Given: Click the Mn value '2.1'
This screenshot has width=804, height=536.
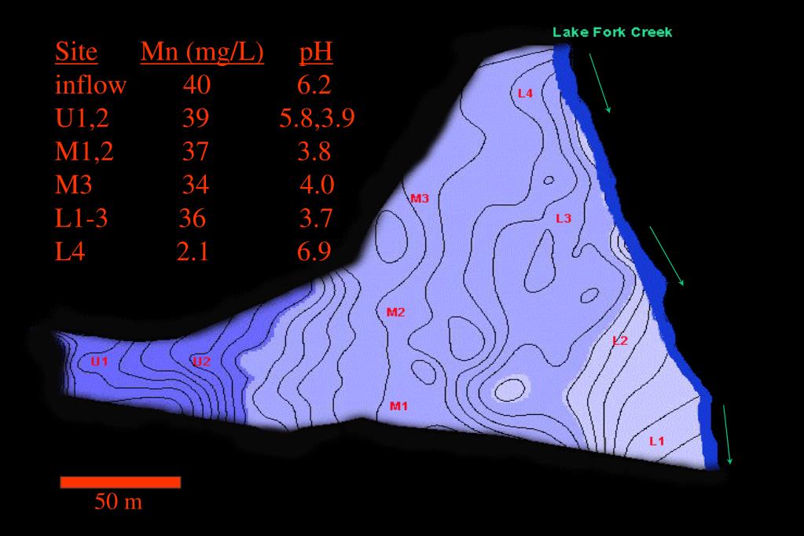Looking at the screenshot, I should point(193,251).
